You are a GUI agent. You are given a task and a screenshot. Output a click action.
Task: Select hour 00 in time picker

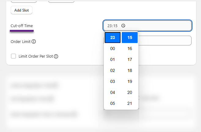click(x=113, y=48)
